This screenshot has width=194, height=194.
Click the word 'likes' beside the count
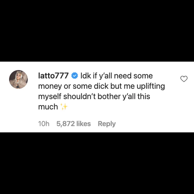(x=84, y=124)
